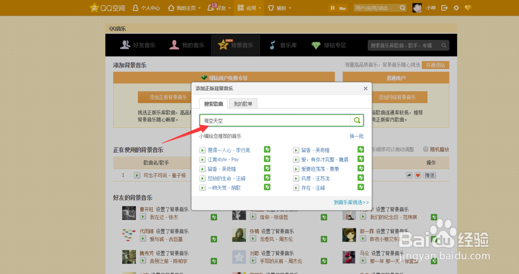
Task: Click the red heart favorite icon
Action: 418,175
